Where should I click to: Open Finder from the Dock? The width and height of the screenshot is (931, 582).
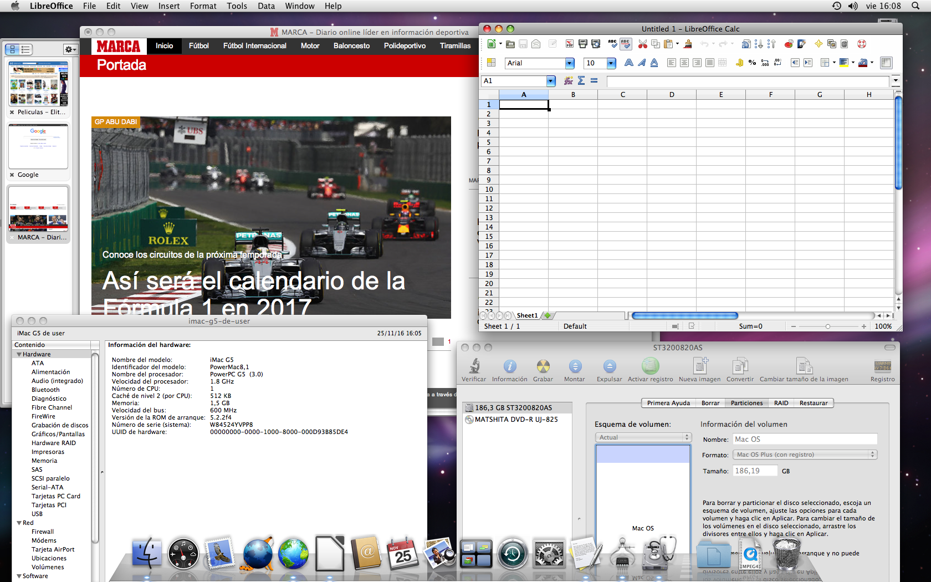tap(147, 554)
